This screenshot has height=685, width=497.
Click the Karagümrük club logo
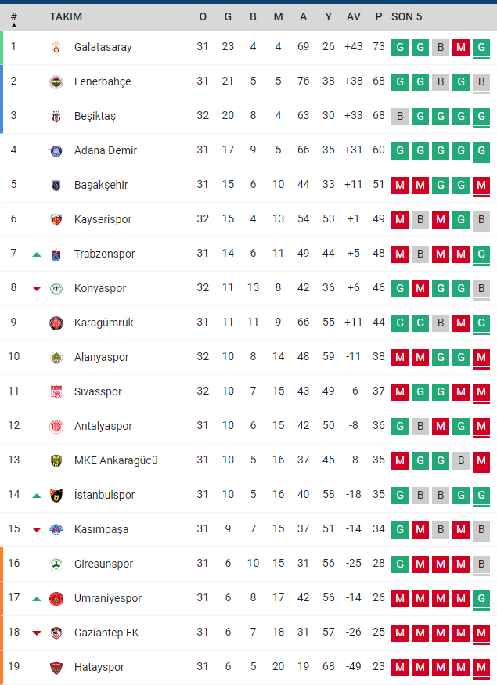tap(56, 323)
